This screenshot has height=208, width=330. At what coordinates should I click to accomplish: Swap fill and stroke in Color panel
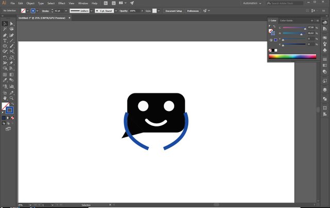(x=274, y=26)
